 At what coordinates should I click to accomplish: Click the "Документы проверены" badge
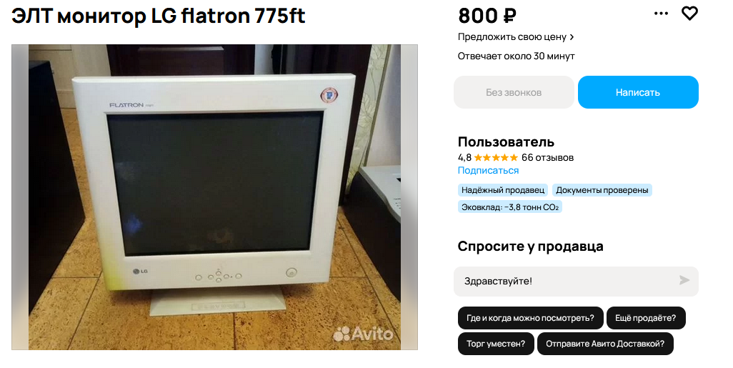[x=602, y=190]
